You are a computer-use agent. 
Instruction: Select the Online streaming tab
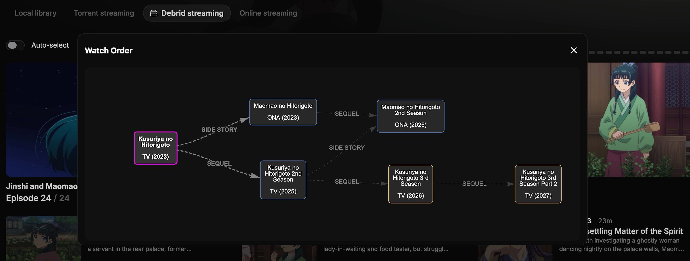pos(268,13)
